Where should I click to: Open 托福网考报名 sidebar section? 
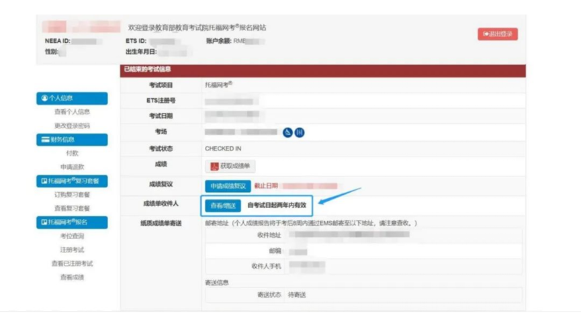point(72,222)
